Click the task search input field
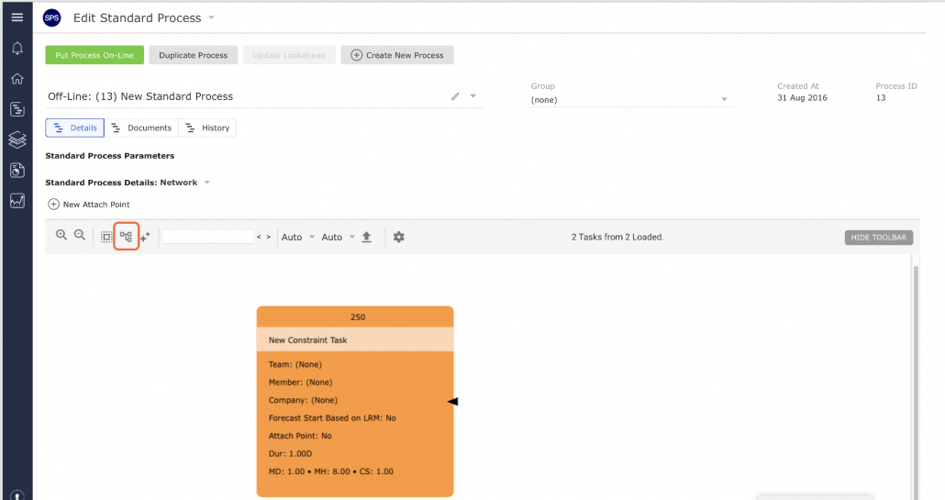 pos(208,237)
